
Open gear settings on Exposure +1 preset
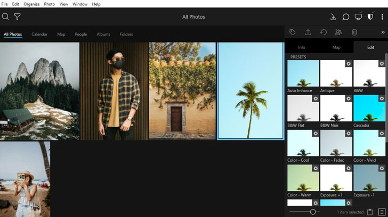point(349,168)
